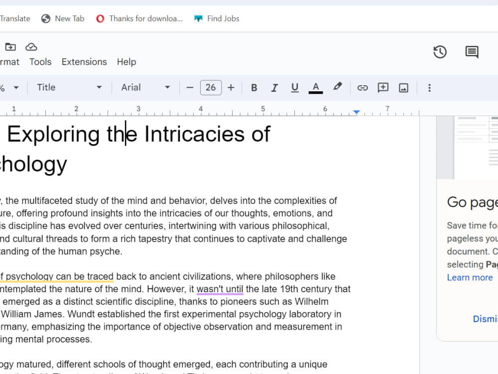Click the Learn more link
The width and height of the screenshot is (498, 374).
click(x=470, y=277)
